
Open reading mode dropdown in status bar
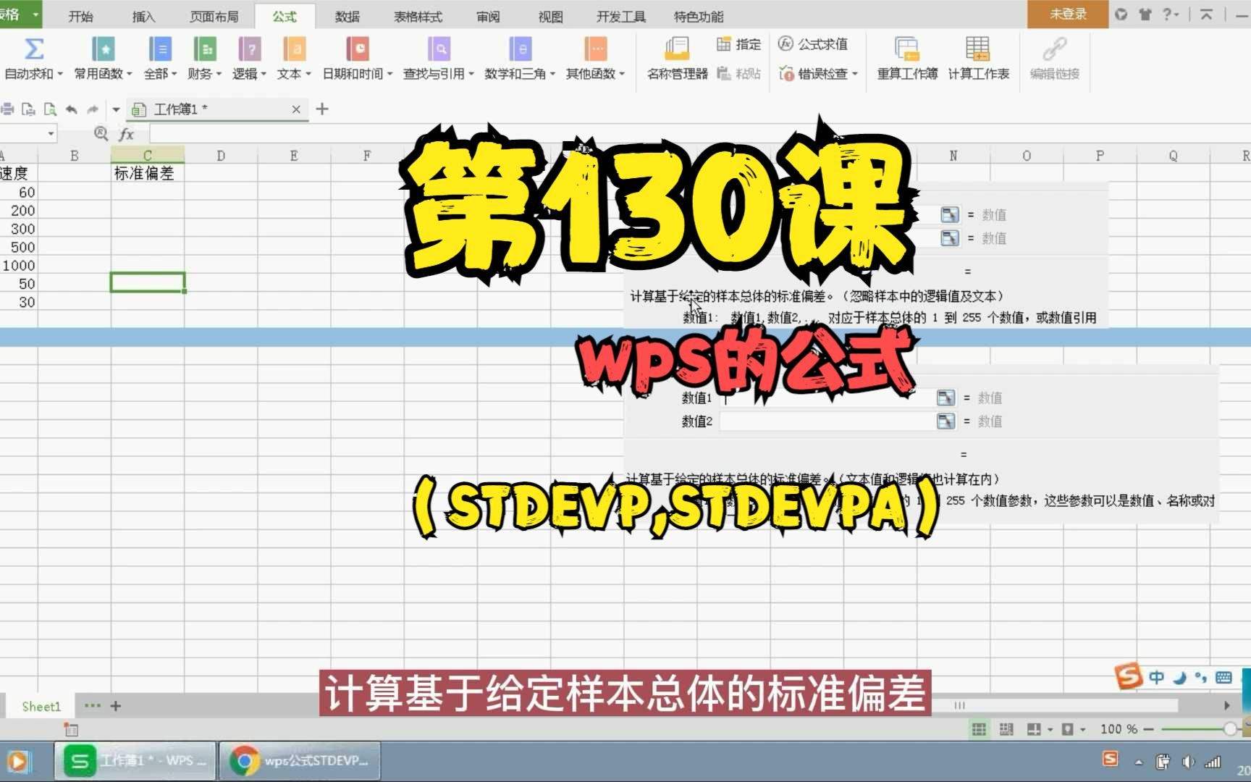tap(1050, 729)
